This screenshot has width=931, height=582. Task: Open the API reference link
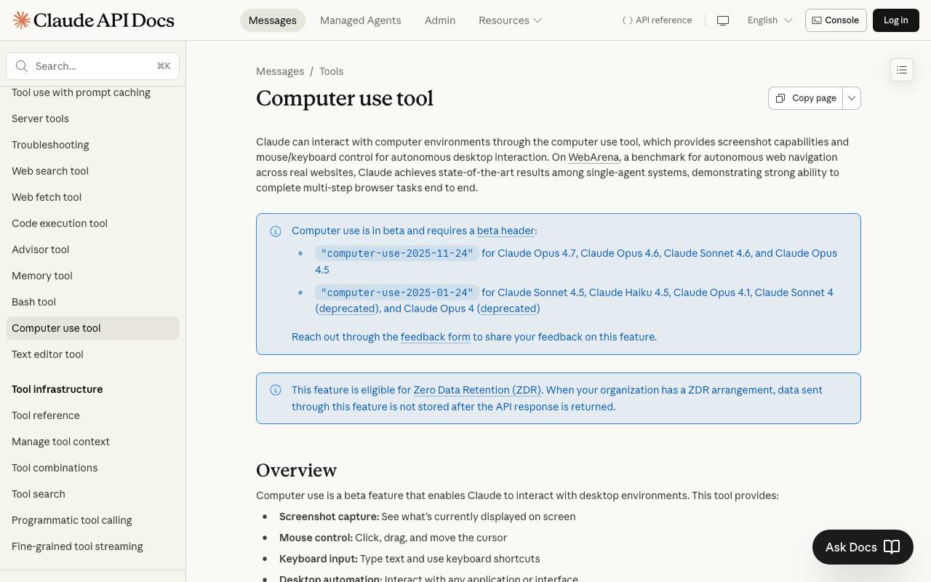pos(657,20)
